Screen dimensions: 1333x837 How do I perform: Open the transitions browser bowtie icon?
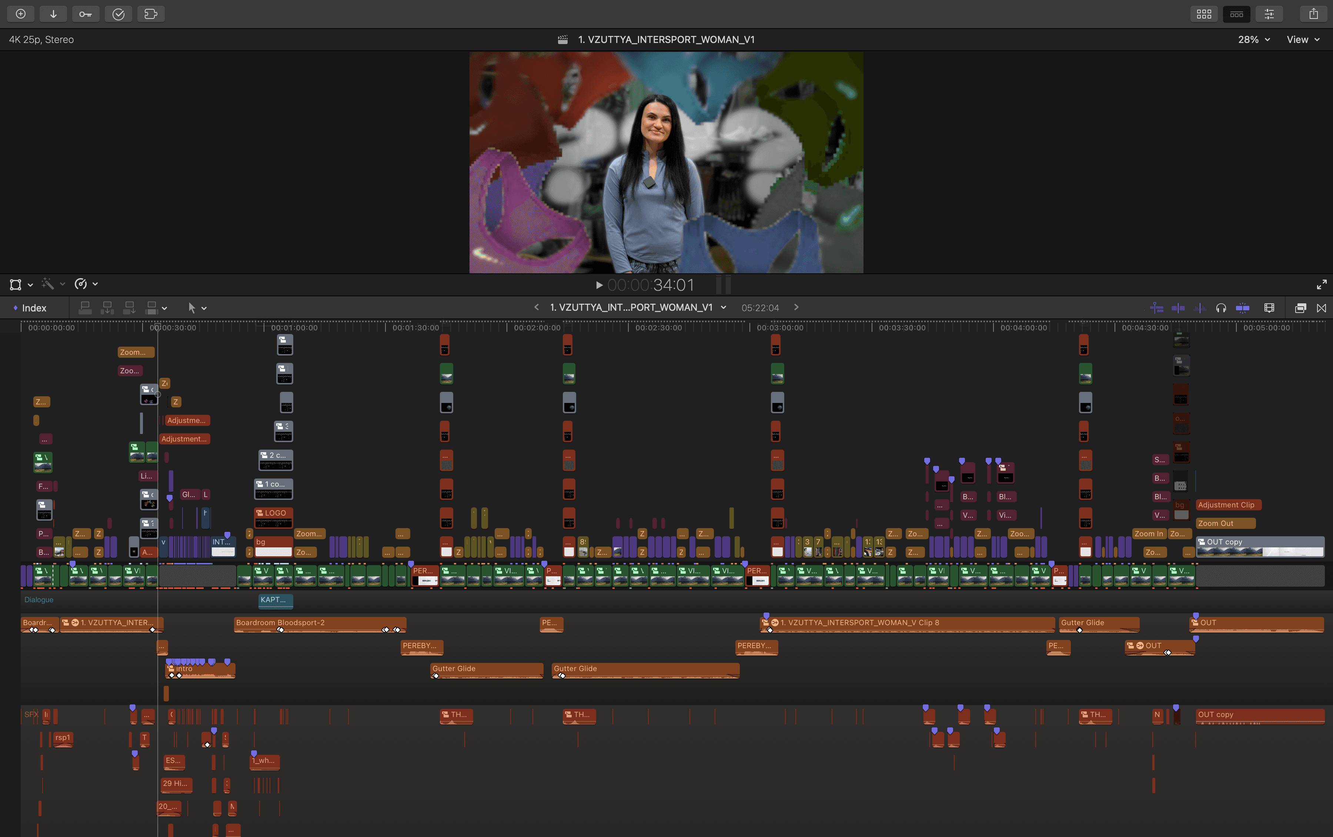tap(1322, 308)
